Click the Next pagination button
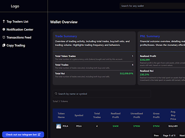This screenshot has width=185, height=138. coord(182,136)
